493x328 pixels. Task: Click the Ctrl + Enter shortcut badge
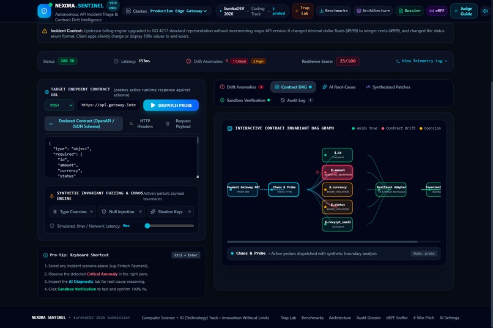click(x=186, y=255)
